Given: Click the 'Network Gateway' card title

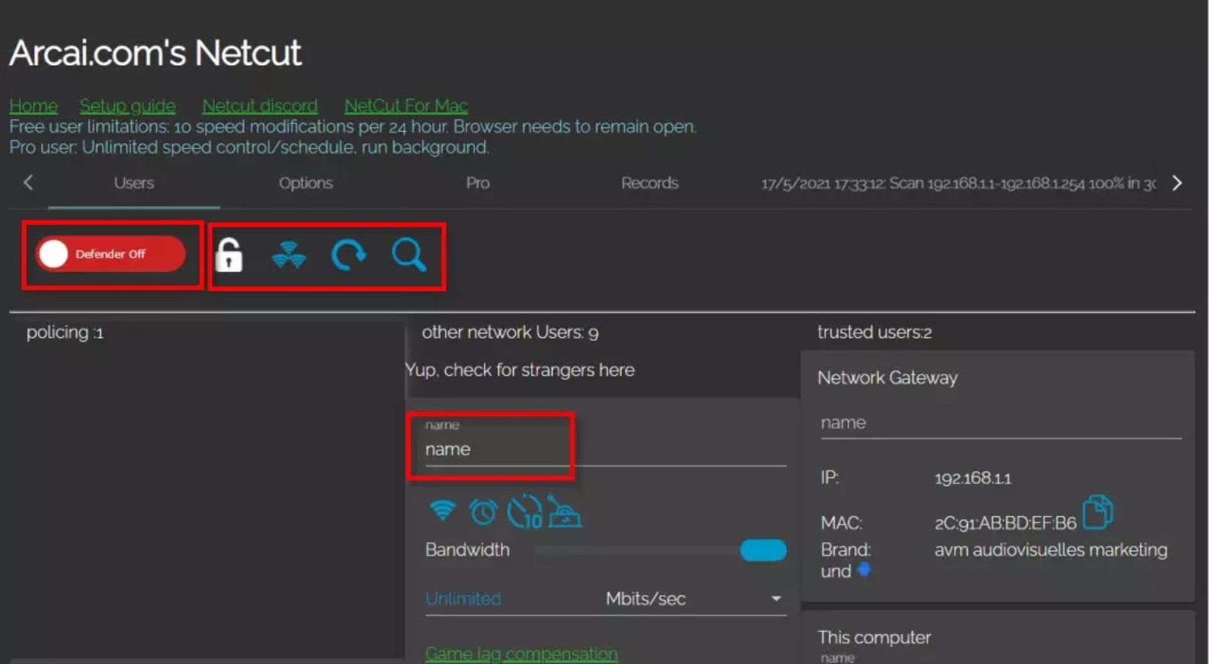Looking at the screenshot, I should click(x=887, y=378).
